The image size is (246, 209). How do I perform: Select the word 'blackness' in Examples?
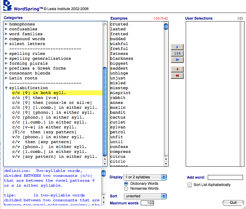[121, 59]
